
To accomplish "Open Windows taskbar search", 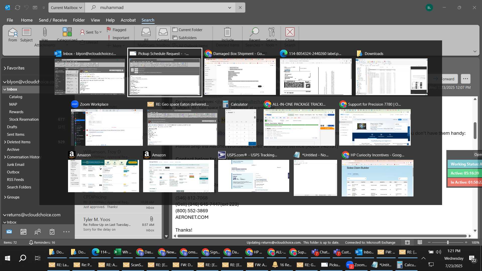I will [23, 258].
